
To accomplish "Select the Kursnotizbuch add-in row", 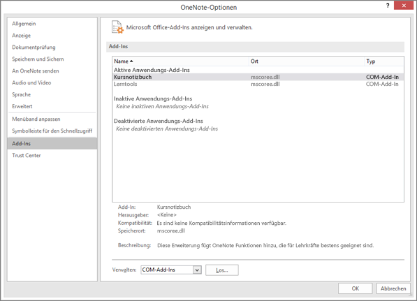I will (x=258, y=77).
